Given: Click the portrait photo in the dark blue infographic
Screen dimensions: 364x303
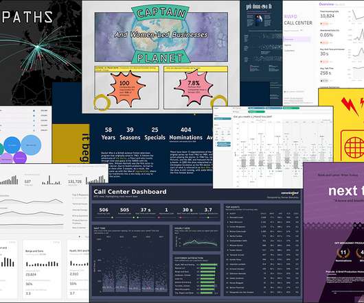Looking at the screenshot, I should 260,20.
